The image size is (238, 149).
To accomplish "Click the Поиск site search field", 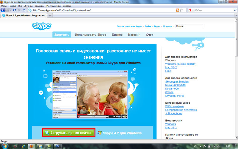I will (x=189, y=26).
